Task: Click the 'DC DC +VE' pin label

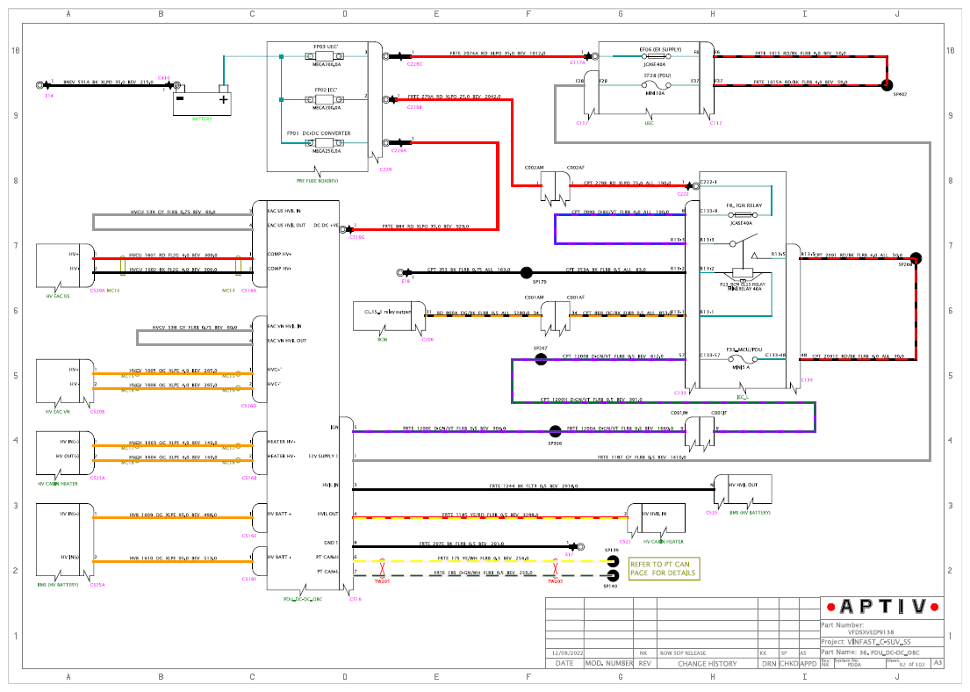Action: (x=326, y=226)
